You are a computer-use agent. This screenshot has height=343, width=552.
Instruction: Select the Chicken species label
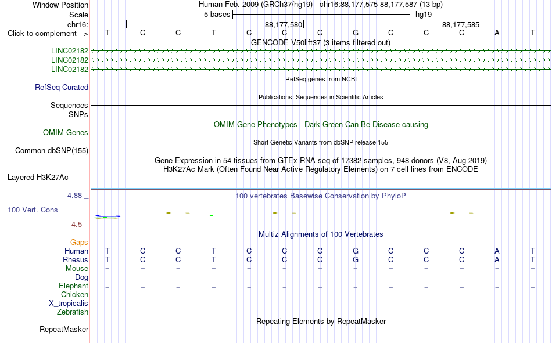pyautogui.click(x=74, y=294)
